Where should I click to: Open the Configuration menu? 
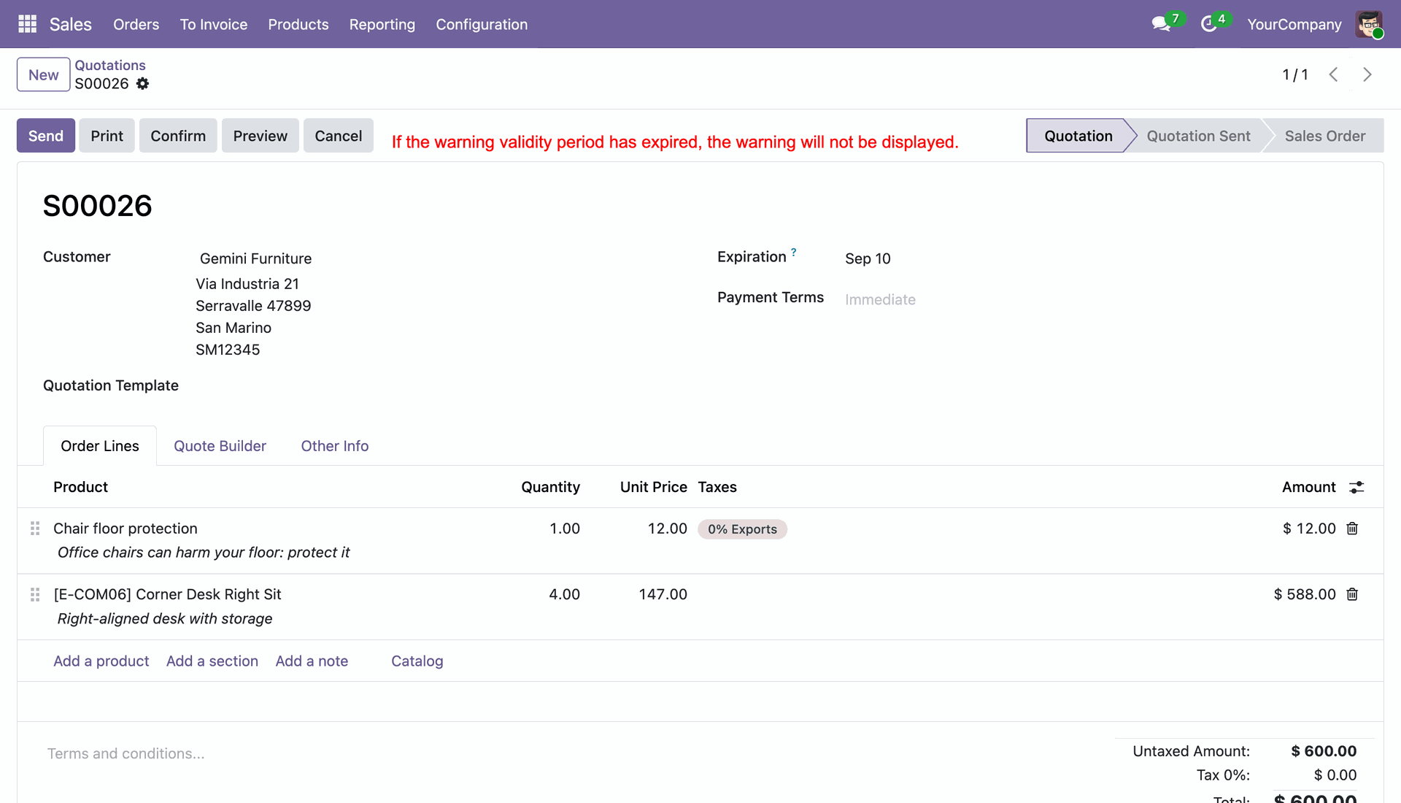coord(482,24)
